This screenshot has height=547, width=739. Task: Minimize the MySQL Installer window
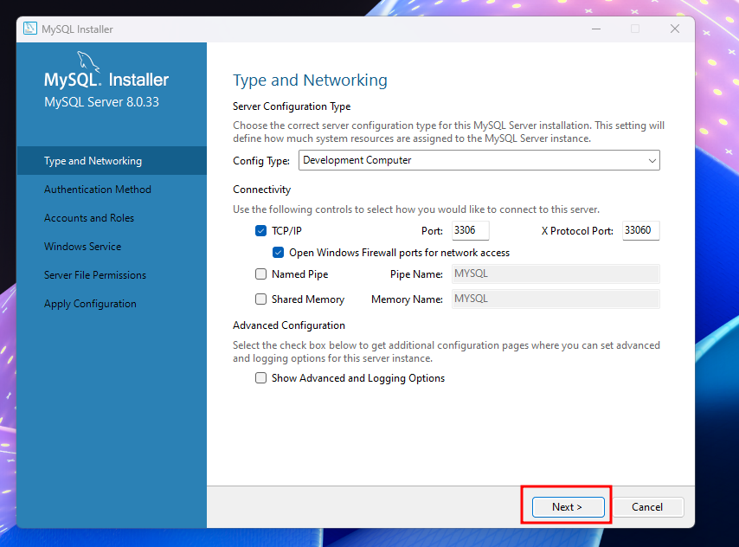coord(595,29)
